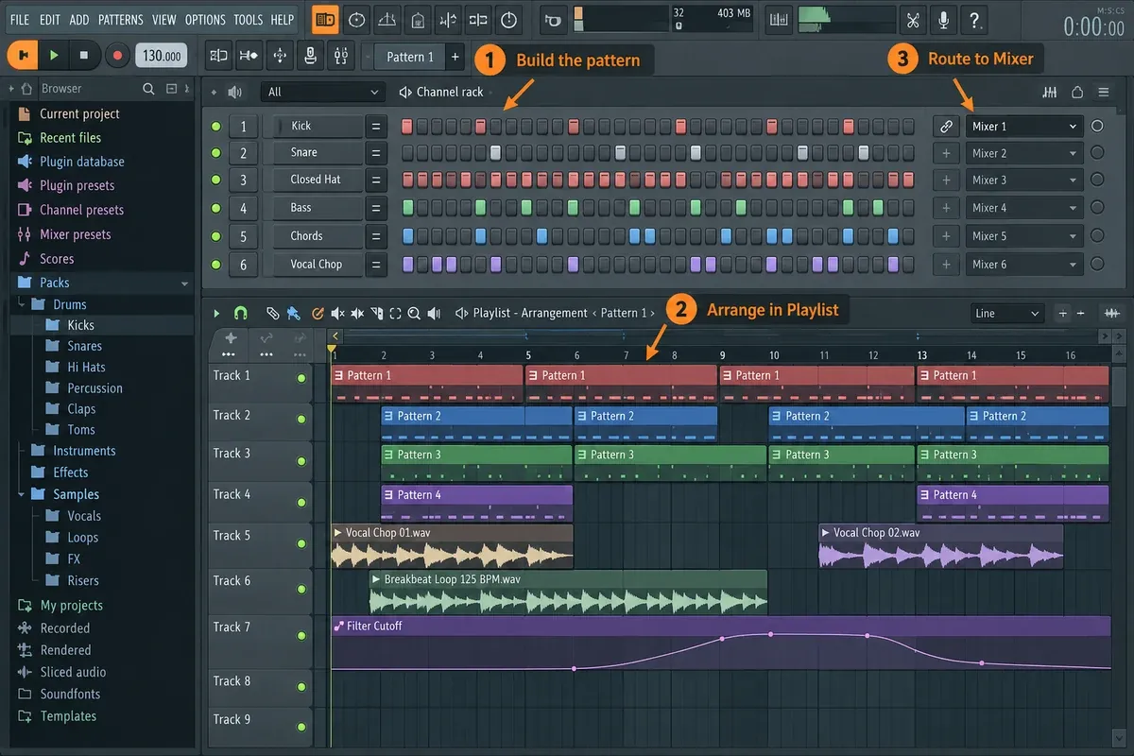The image size is (1134, 756).
Task: Mute Track 5 using its green LED
Action: click(301, 543)
